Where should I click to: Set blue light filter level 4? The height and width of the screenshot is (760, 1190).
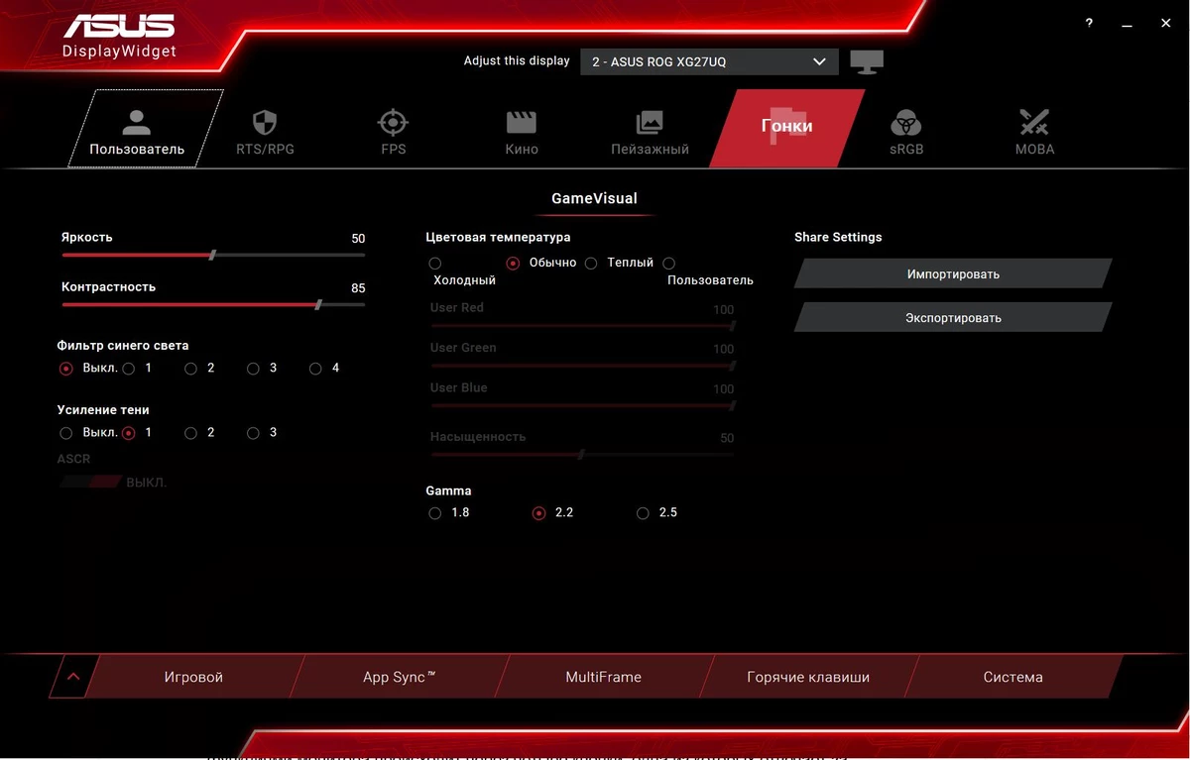[316, 369]
